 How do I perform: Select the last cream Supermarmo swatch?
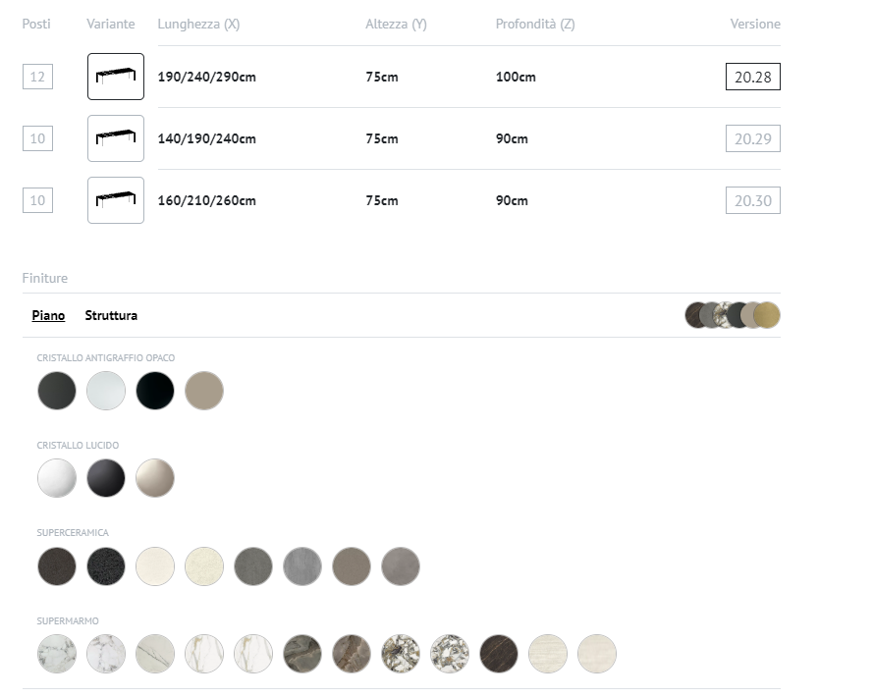click(x=597, y=654)
